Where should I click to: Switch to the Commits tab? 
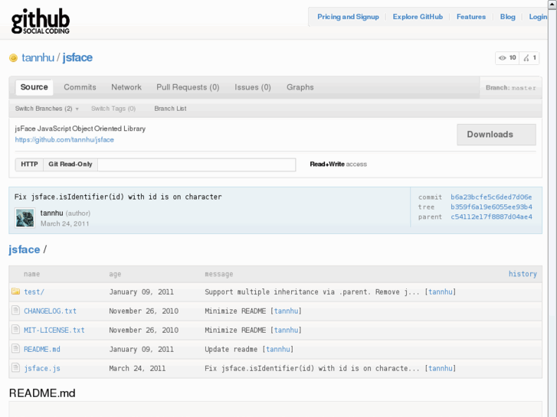click(x=80, y=87)
